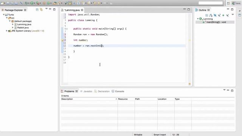This screenshot has width=242, height=136.
Task: Open the Outline view menu triangle
Action: coord(233,15)
